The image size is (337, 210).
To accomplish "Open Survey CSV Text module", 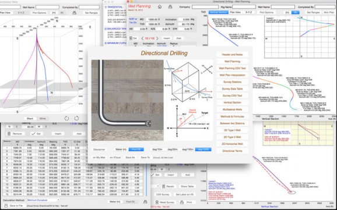I will (x=232, y=95).
